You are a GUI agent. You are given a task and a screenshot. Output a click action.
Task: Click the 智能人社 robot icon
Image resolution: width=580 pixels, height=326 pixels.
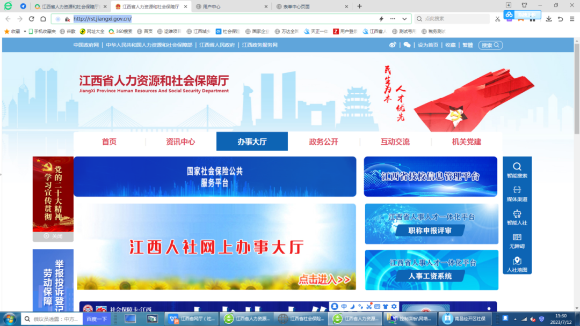(517, 217)
